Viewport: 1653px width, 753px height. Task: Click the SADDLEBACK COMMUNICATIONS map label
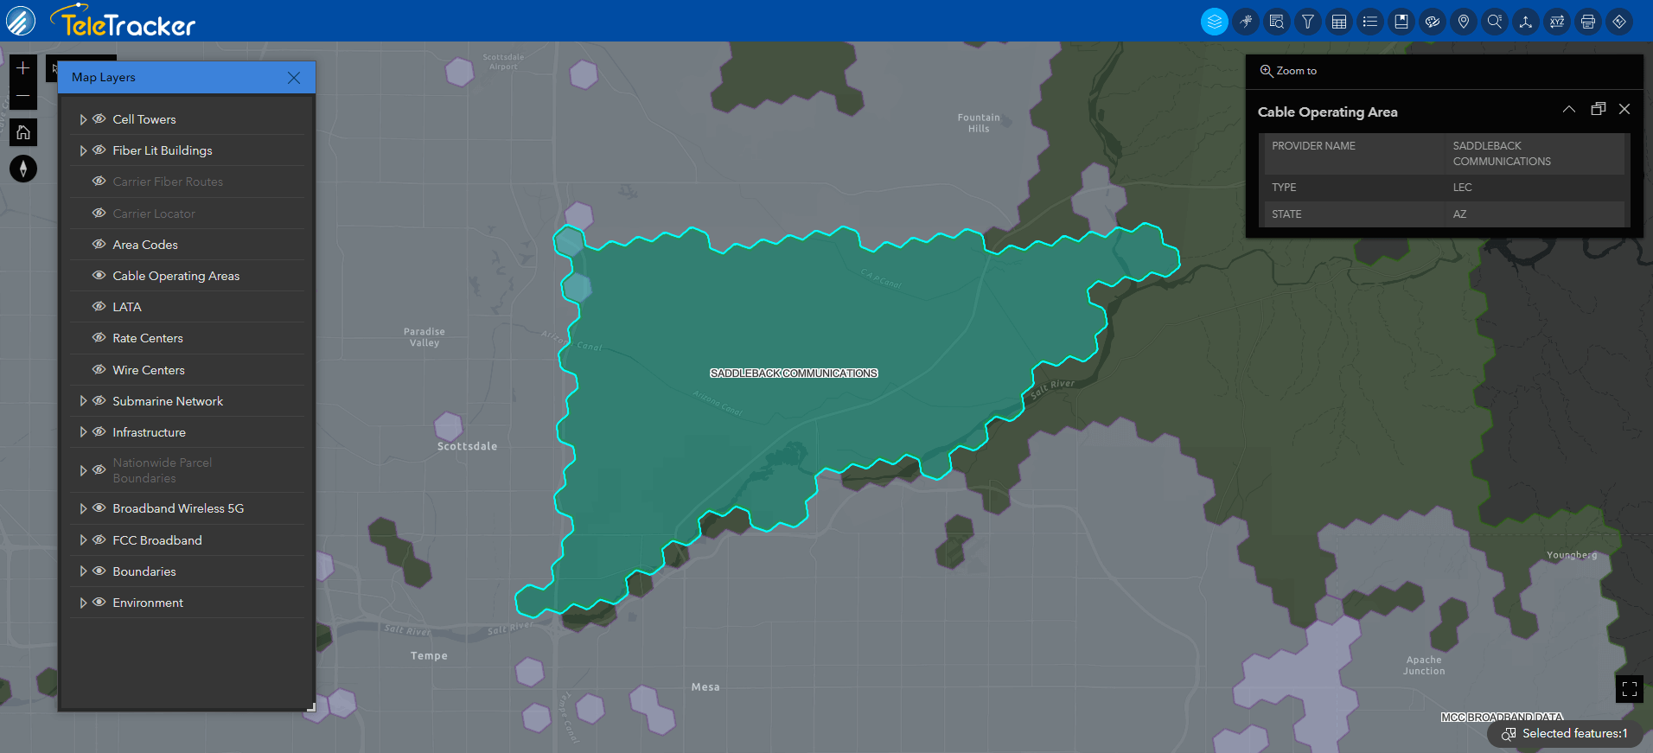point(794,373)
